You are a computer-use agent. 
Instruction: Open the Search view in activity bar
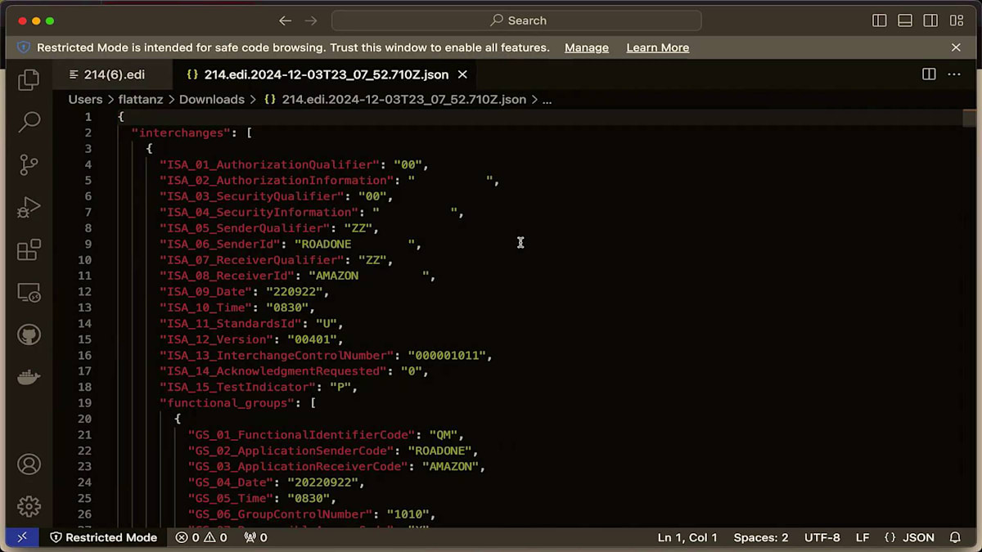[x=29, y=122]
